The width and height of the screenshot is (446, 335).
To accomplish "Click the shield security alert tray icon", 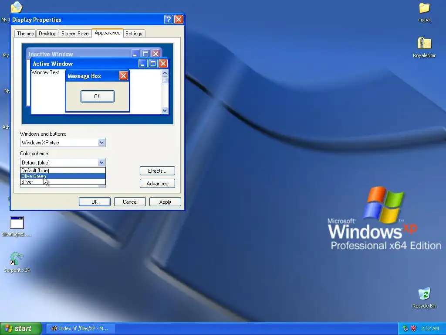I will point(414,328).
